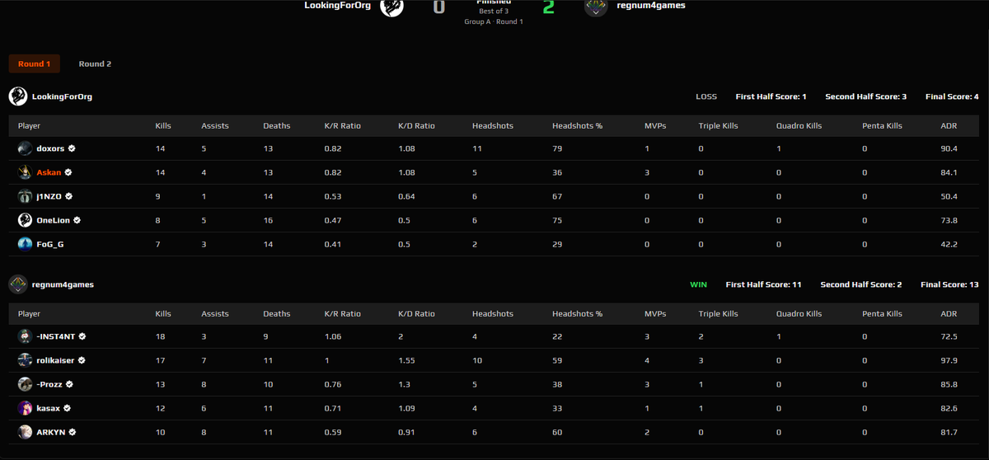Switch to the Round 1 tab
The height and width of the screenshot is (460, 989).
coord(35,63)
